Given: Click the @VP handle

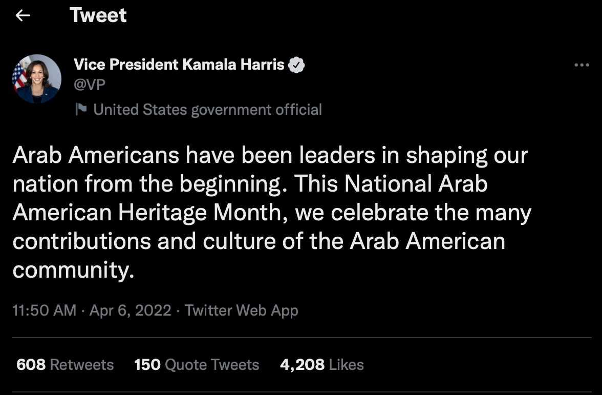Looking at the screenshot, I should click(90, 85).
